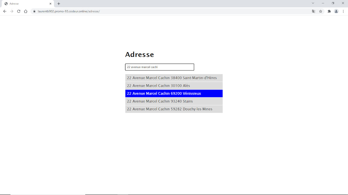Open the browser home page
This screenshot has width=348, height=195.
pyautogui.click(x=25, y=11)
